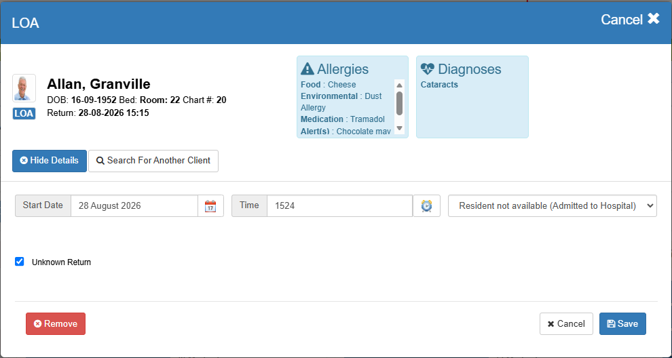Click Search For Another Client button
The width and height of the screenshot is (672, 358).
[x=153, y=161]
